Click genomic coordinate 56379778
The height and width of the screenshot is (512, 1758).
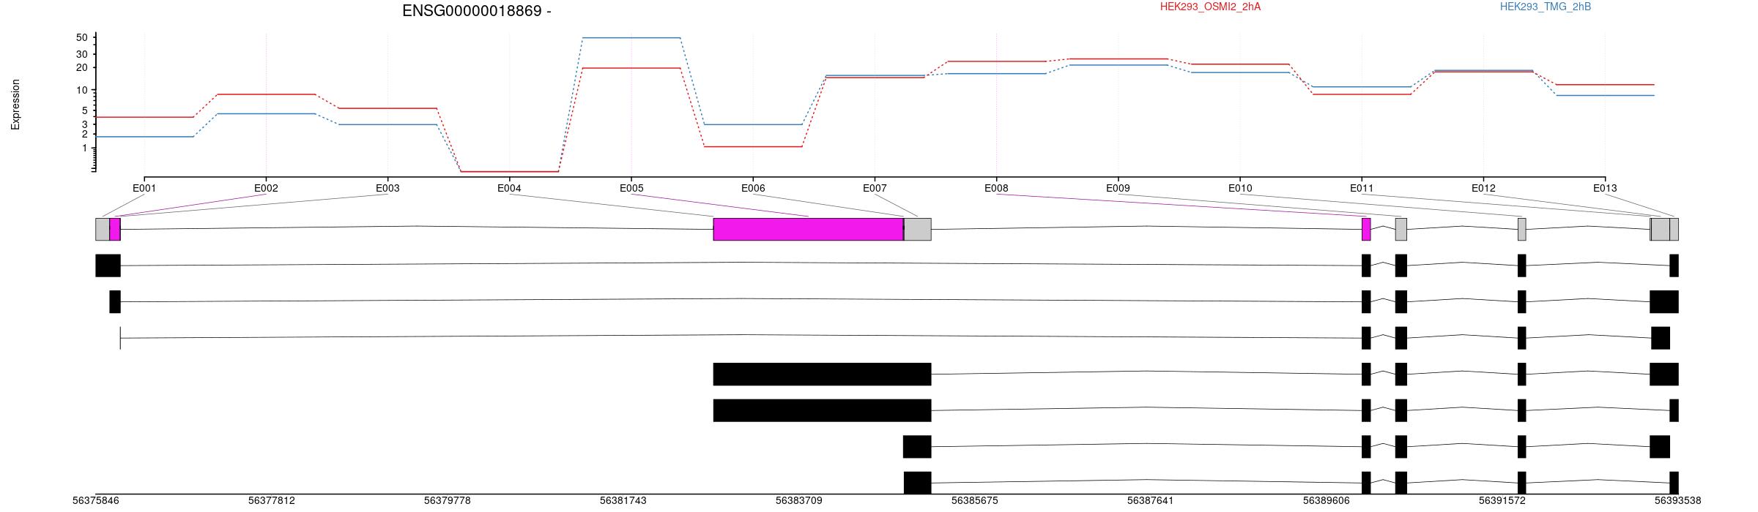click(448, 501)
